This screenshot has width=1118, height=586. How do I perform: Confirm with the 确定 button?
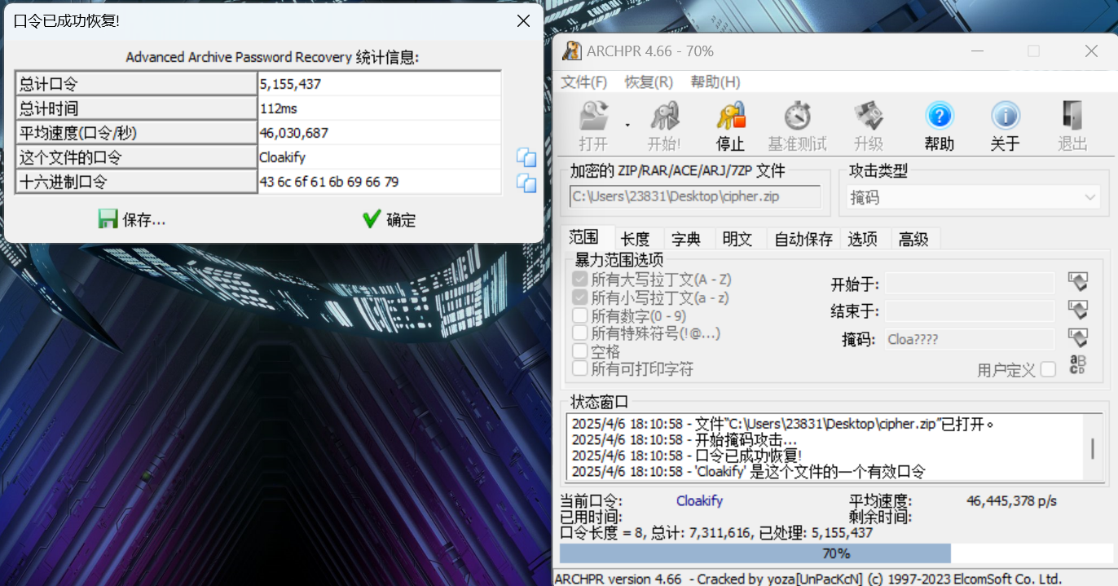click(390, 219)
